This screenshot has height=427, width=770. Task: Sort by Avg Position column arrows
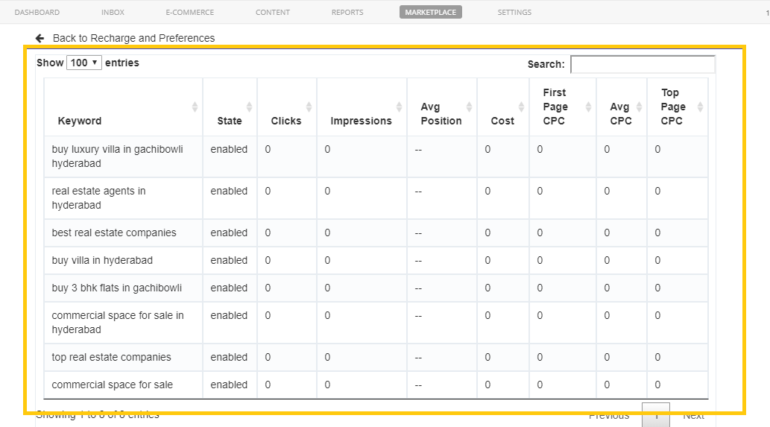click(x=469, y=107)
